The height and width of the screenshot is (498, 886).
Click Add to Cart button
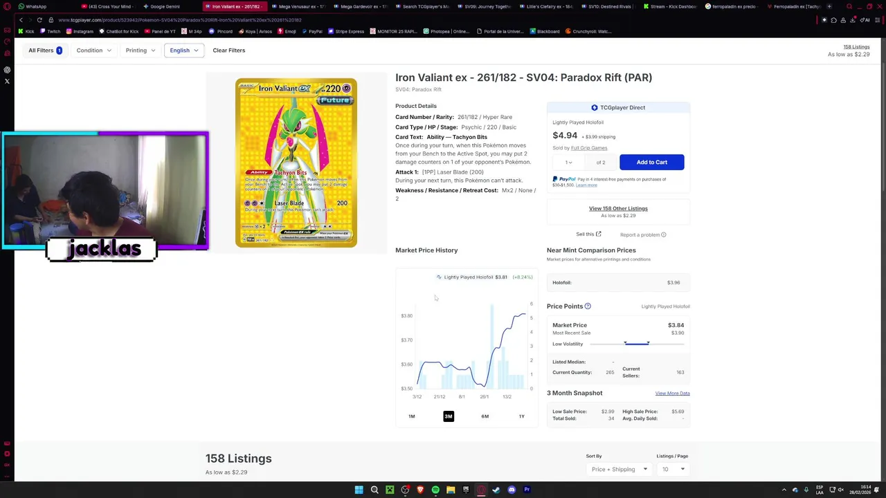651,163
